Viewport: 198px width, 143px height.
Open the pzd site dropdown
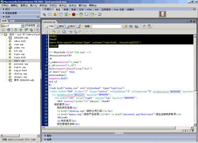pyautogui.click(x=13, y=26)
